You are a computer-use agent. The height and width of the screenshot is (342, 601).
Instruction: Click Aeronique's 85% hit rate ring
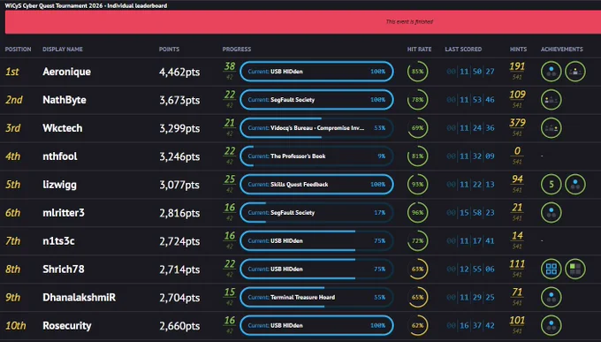(x=418, y=72)
